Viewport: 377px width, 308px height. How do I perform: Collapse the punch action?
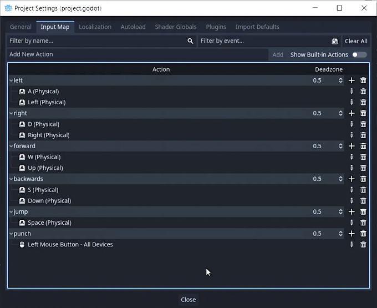(x=11, y=234)
